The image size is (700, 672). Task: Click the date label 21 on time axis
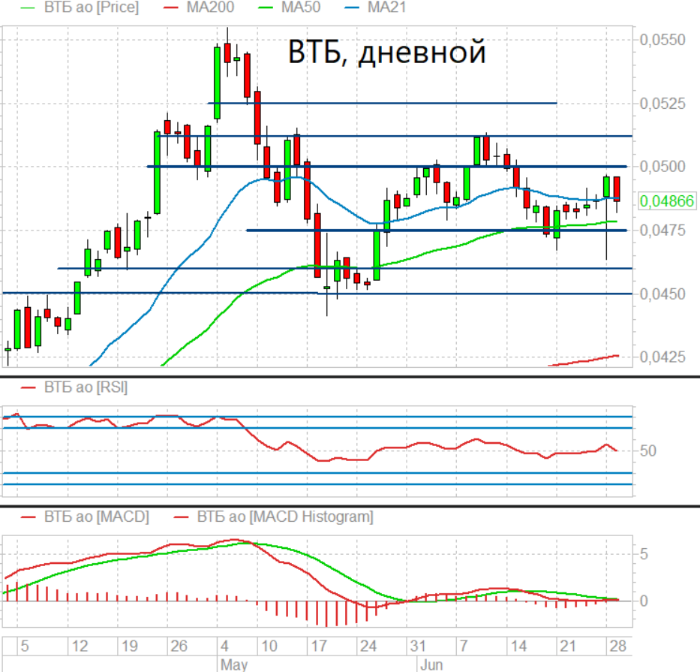pos(568,646)
